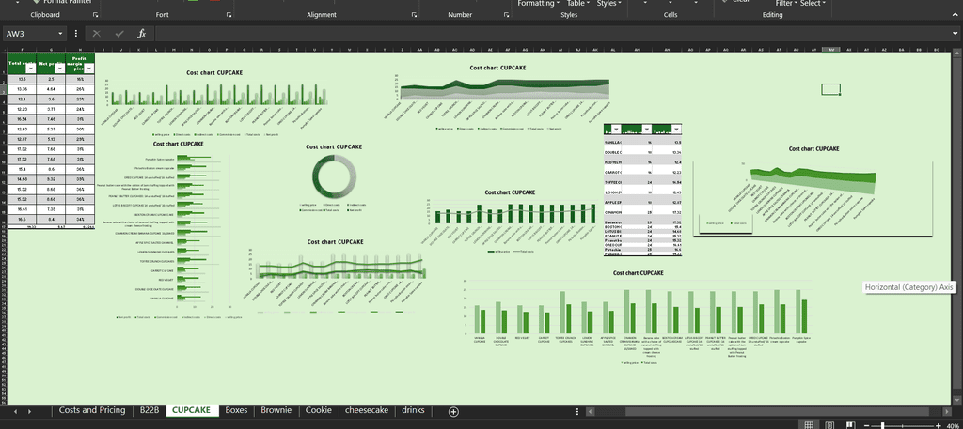Screen dimensions: 963x429
Task: Select the CUPCAKE sheet tab
Action: (x=192, y=410)
